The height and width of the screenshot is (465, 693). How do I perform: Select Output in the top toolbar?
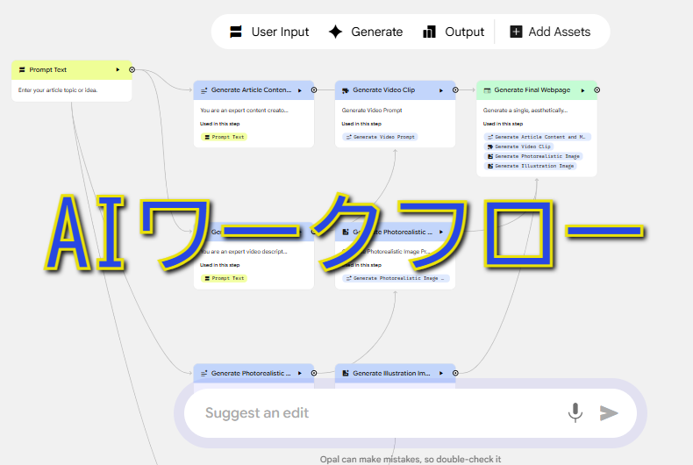pyautogui.click(x=453, y=32)
